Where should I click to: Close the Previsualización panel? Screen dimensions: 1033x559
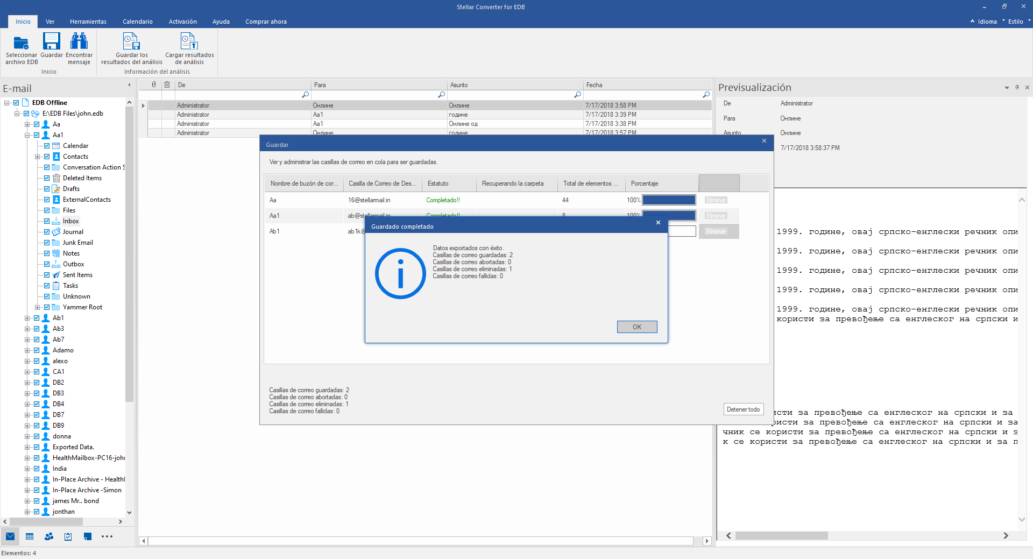(x=1027, y=87)
